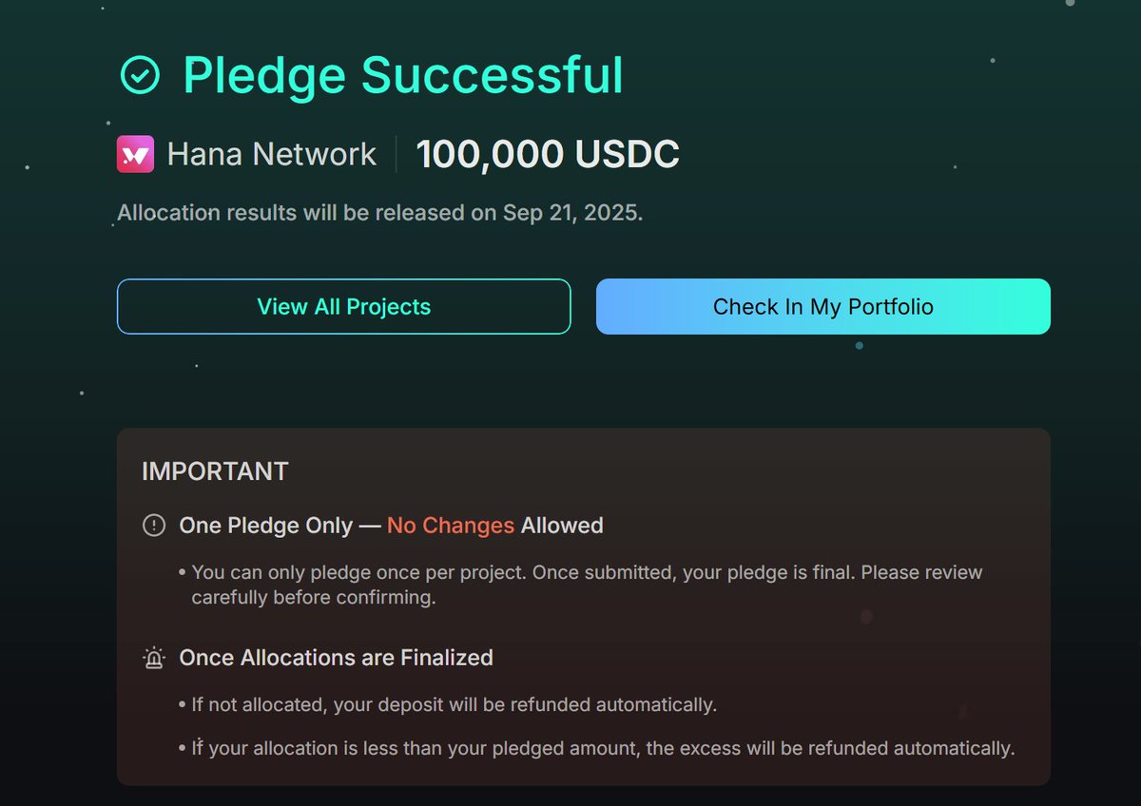Screen dimensions: 1141x806
Task: Click the IMPORTANT section heading
Action: click(x=215, y=471)
